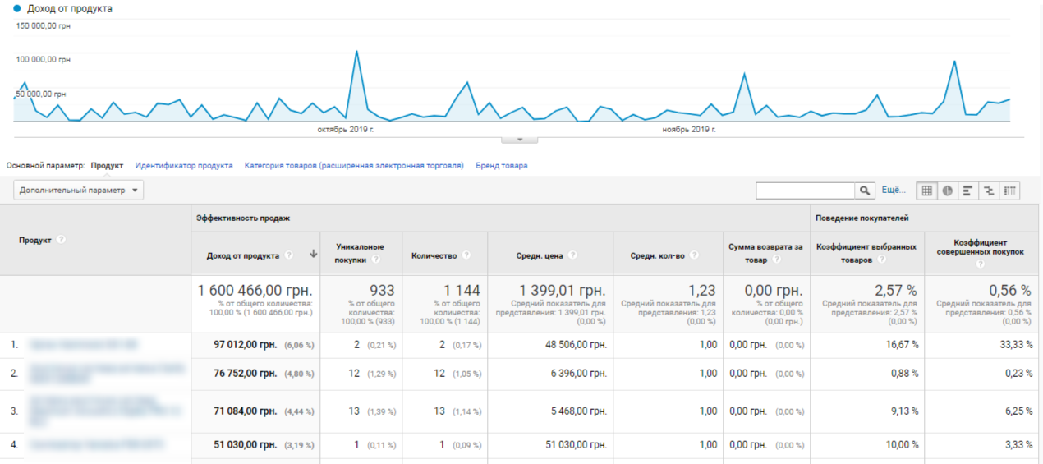Viewport: 1043px width, 464px height.
Task: Click the help icon beside Количество
Action: pyautogui.click(x=466, y=255)
